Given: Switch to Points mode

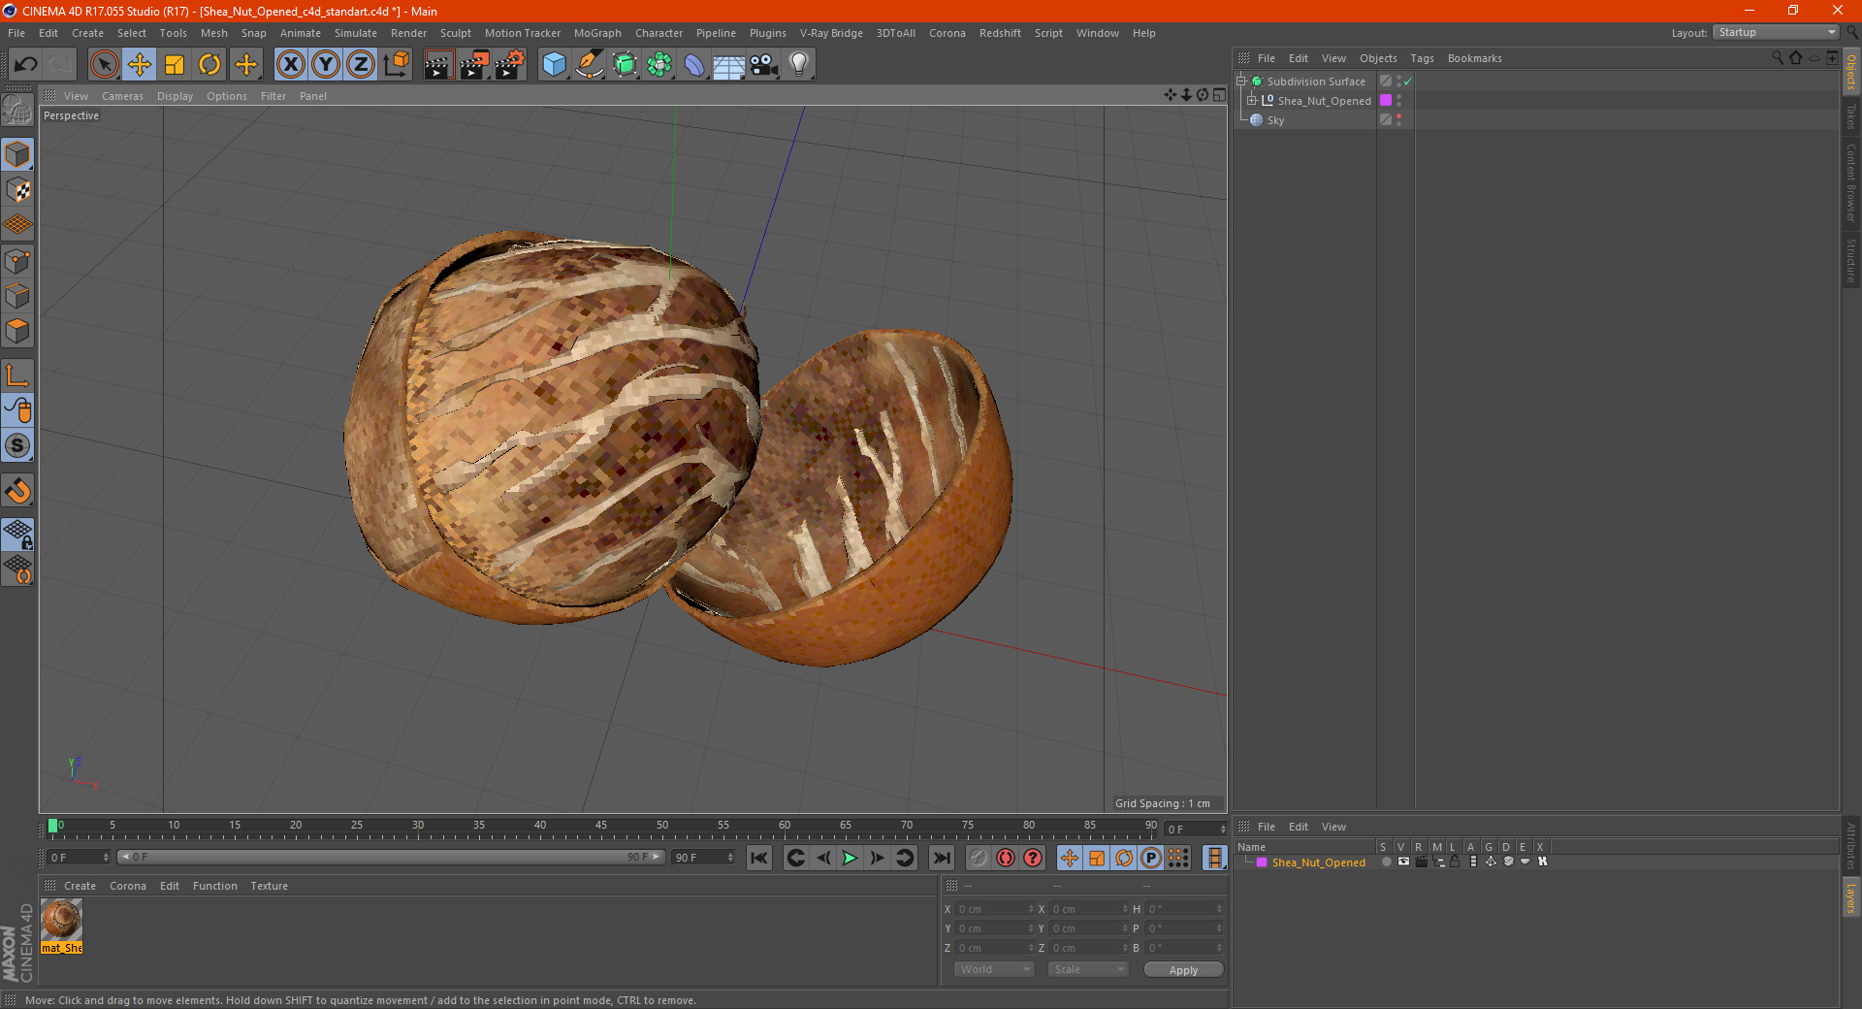Looking at the screenshot, I should tap(17, 260).
